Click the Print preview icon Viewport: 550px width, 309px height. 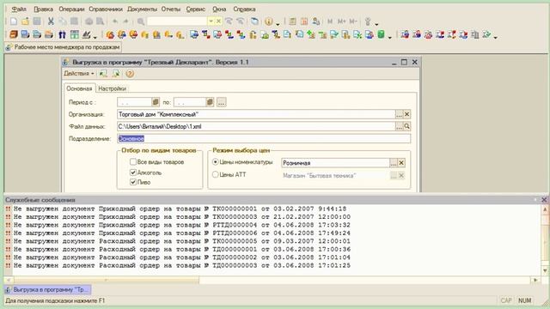(101, 21)
